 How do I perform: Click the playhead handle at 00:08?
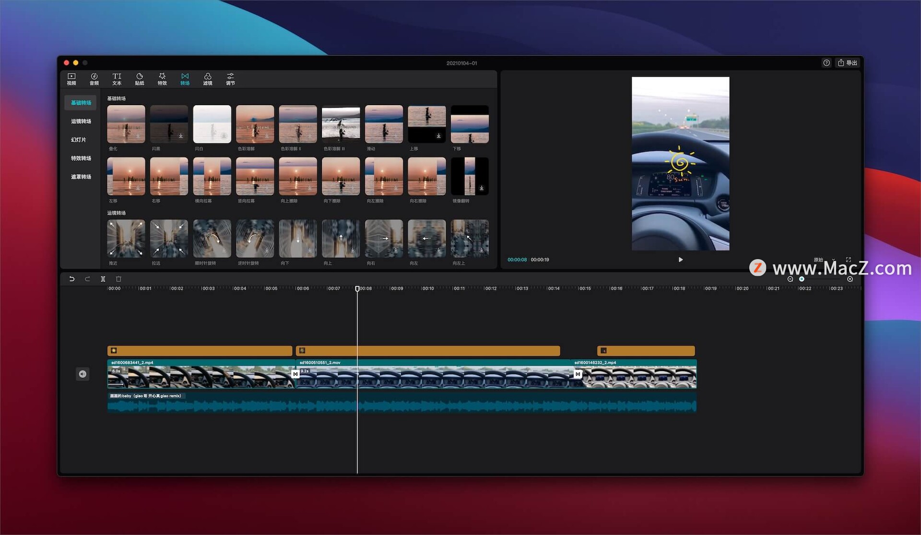coord(357,288)
